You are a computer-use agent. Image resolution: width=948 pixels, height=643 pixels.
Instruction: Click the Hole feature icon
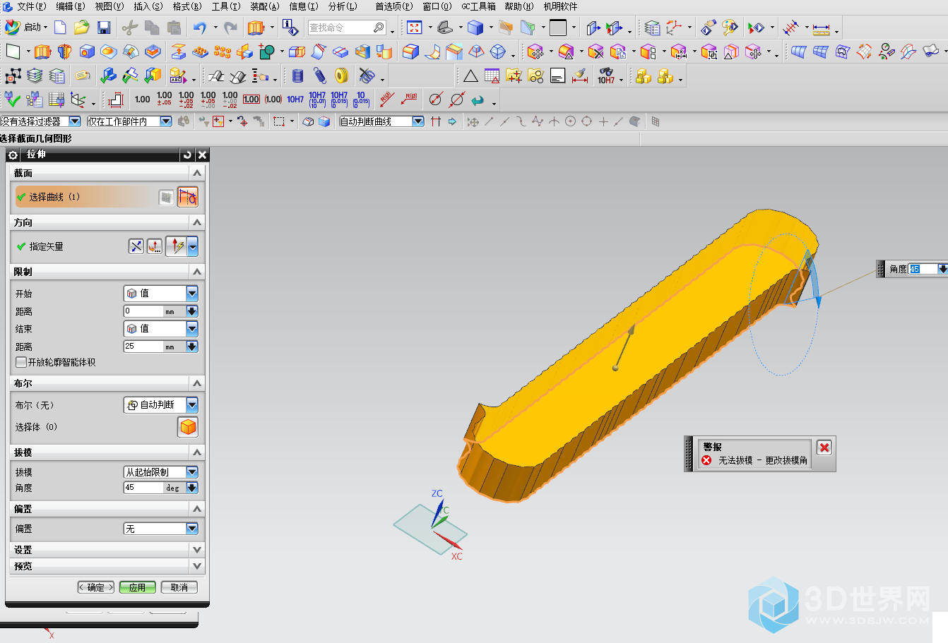pyautogui.click(x=87, y=52)
